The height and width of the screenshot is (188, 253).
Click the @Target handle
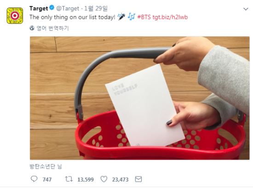click(x=68, y=9)
